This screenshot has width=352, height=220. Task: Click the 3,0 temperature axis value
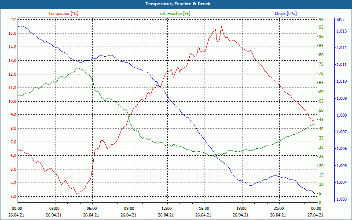coord(13,196)
